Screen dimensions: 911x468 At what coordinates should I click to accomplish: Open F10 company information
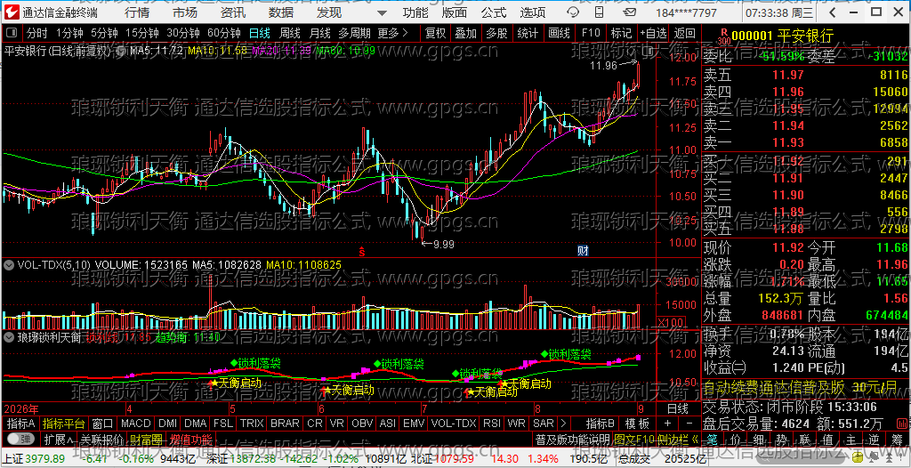pyautogui.click(x=591, y=33)
